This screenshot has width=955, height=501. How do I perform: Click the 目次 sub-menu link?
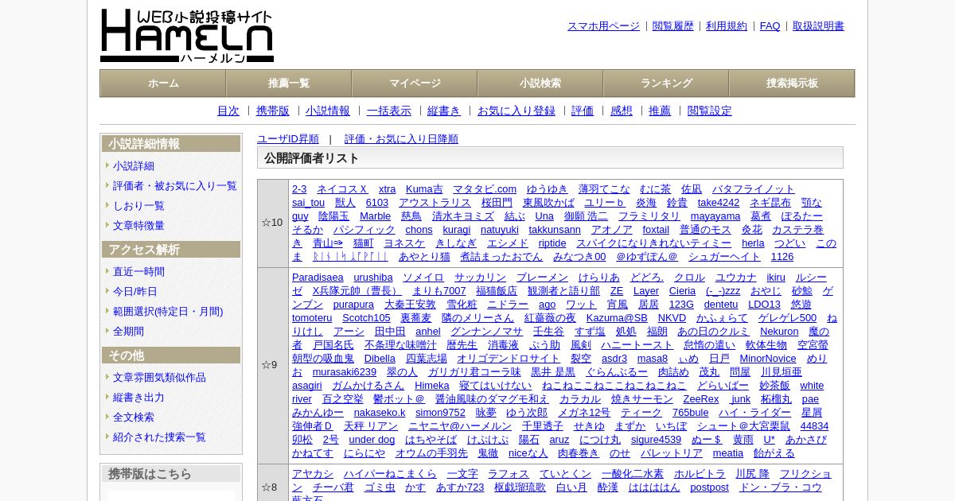coord(228,111)
